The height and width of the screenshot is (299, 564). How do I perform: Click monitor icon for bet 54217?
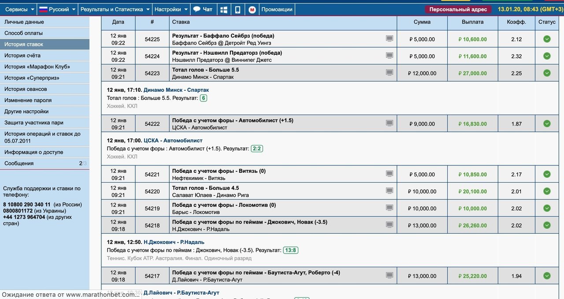point(390,276)
